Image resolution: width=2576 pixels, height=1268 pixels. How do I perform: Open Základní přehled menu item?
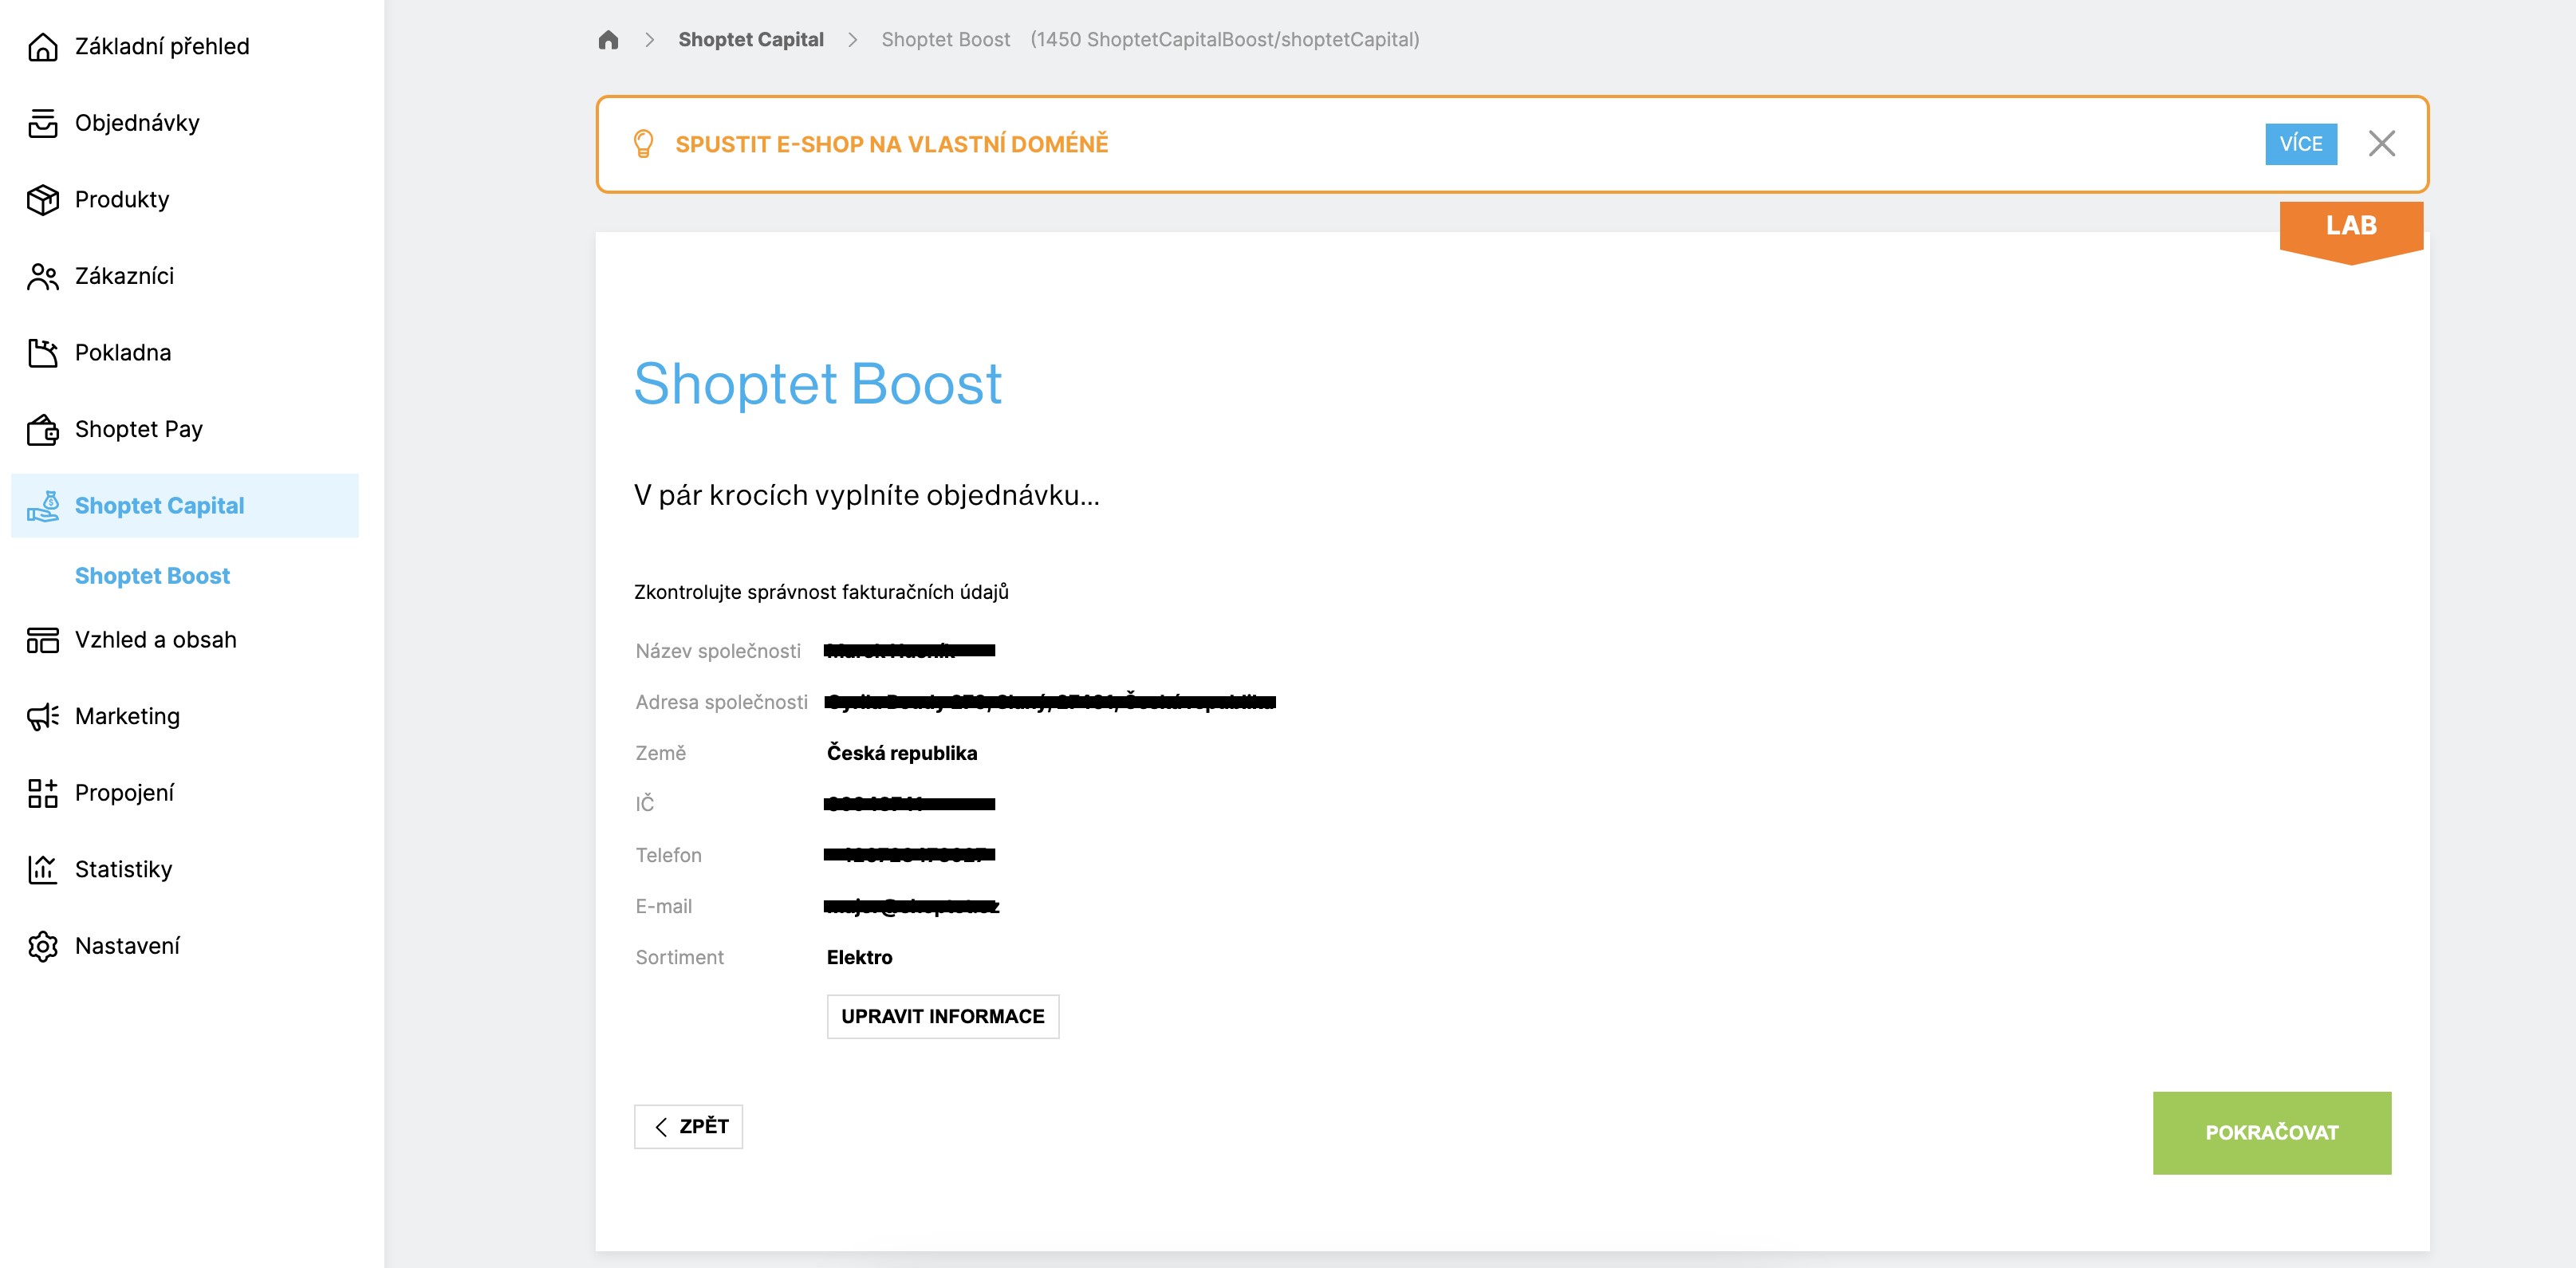point(185,46)
